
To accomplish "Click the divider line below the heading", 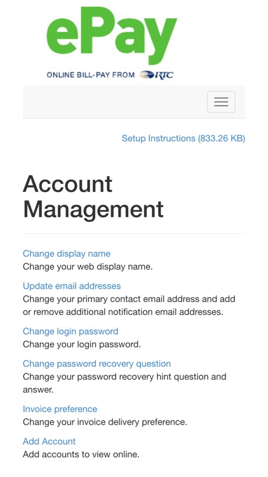I will [134, 233].
